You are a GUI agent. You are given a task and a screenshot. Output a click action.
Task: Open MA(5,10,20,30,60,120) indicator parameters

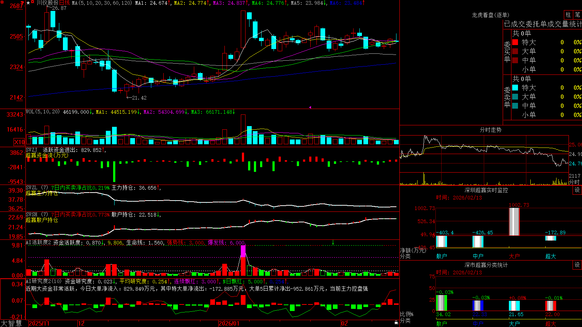102,3
